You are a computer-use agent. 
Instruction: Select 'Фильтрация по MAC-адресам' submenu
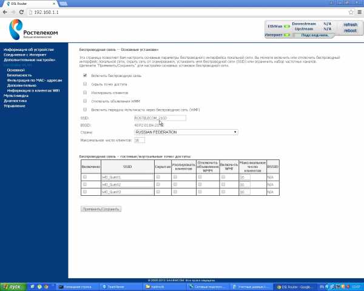(x=35, y=80)
